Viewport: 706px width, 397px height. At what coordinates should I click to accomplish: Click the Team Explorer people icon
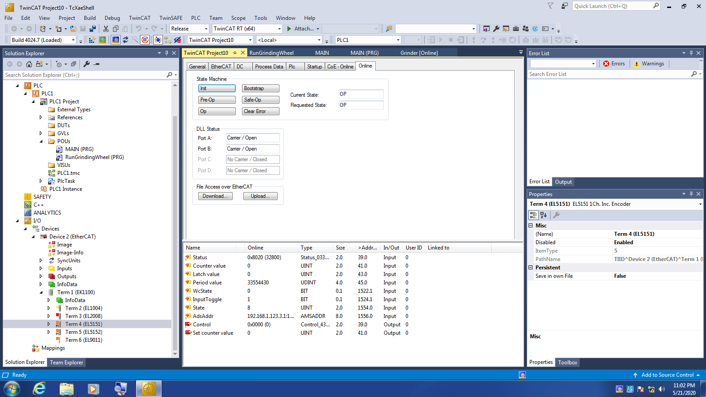pyautogui.click(x=525, y=29)
